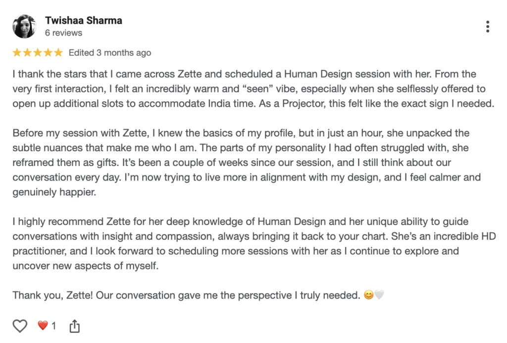This screenshot has width=507, height=343.
Task: Click the fifth gold star
Action: click(58, 52)
